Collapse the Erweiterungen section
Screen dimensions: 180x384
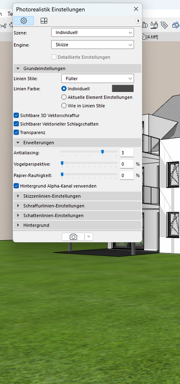78,143
